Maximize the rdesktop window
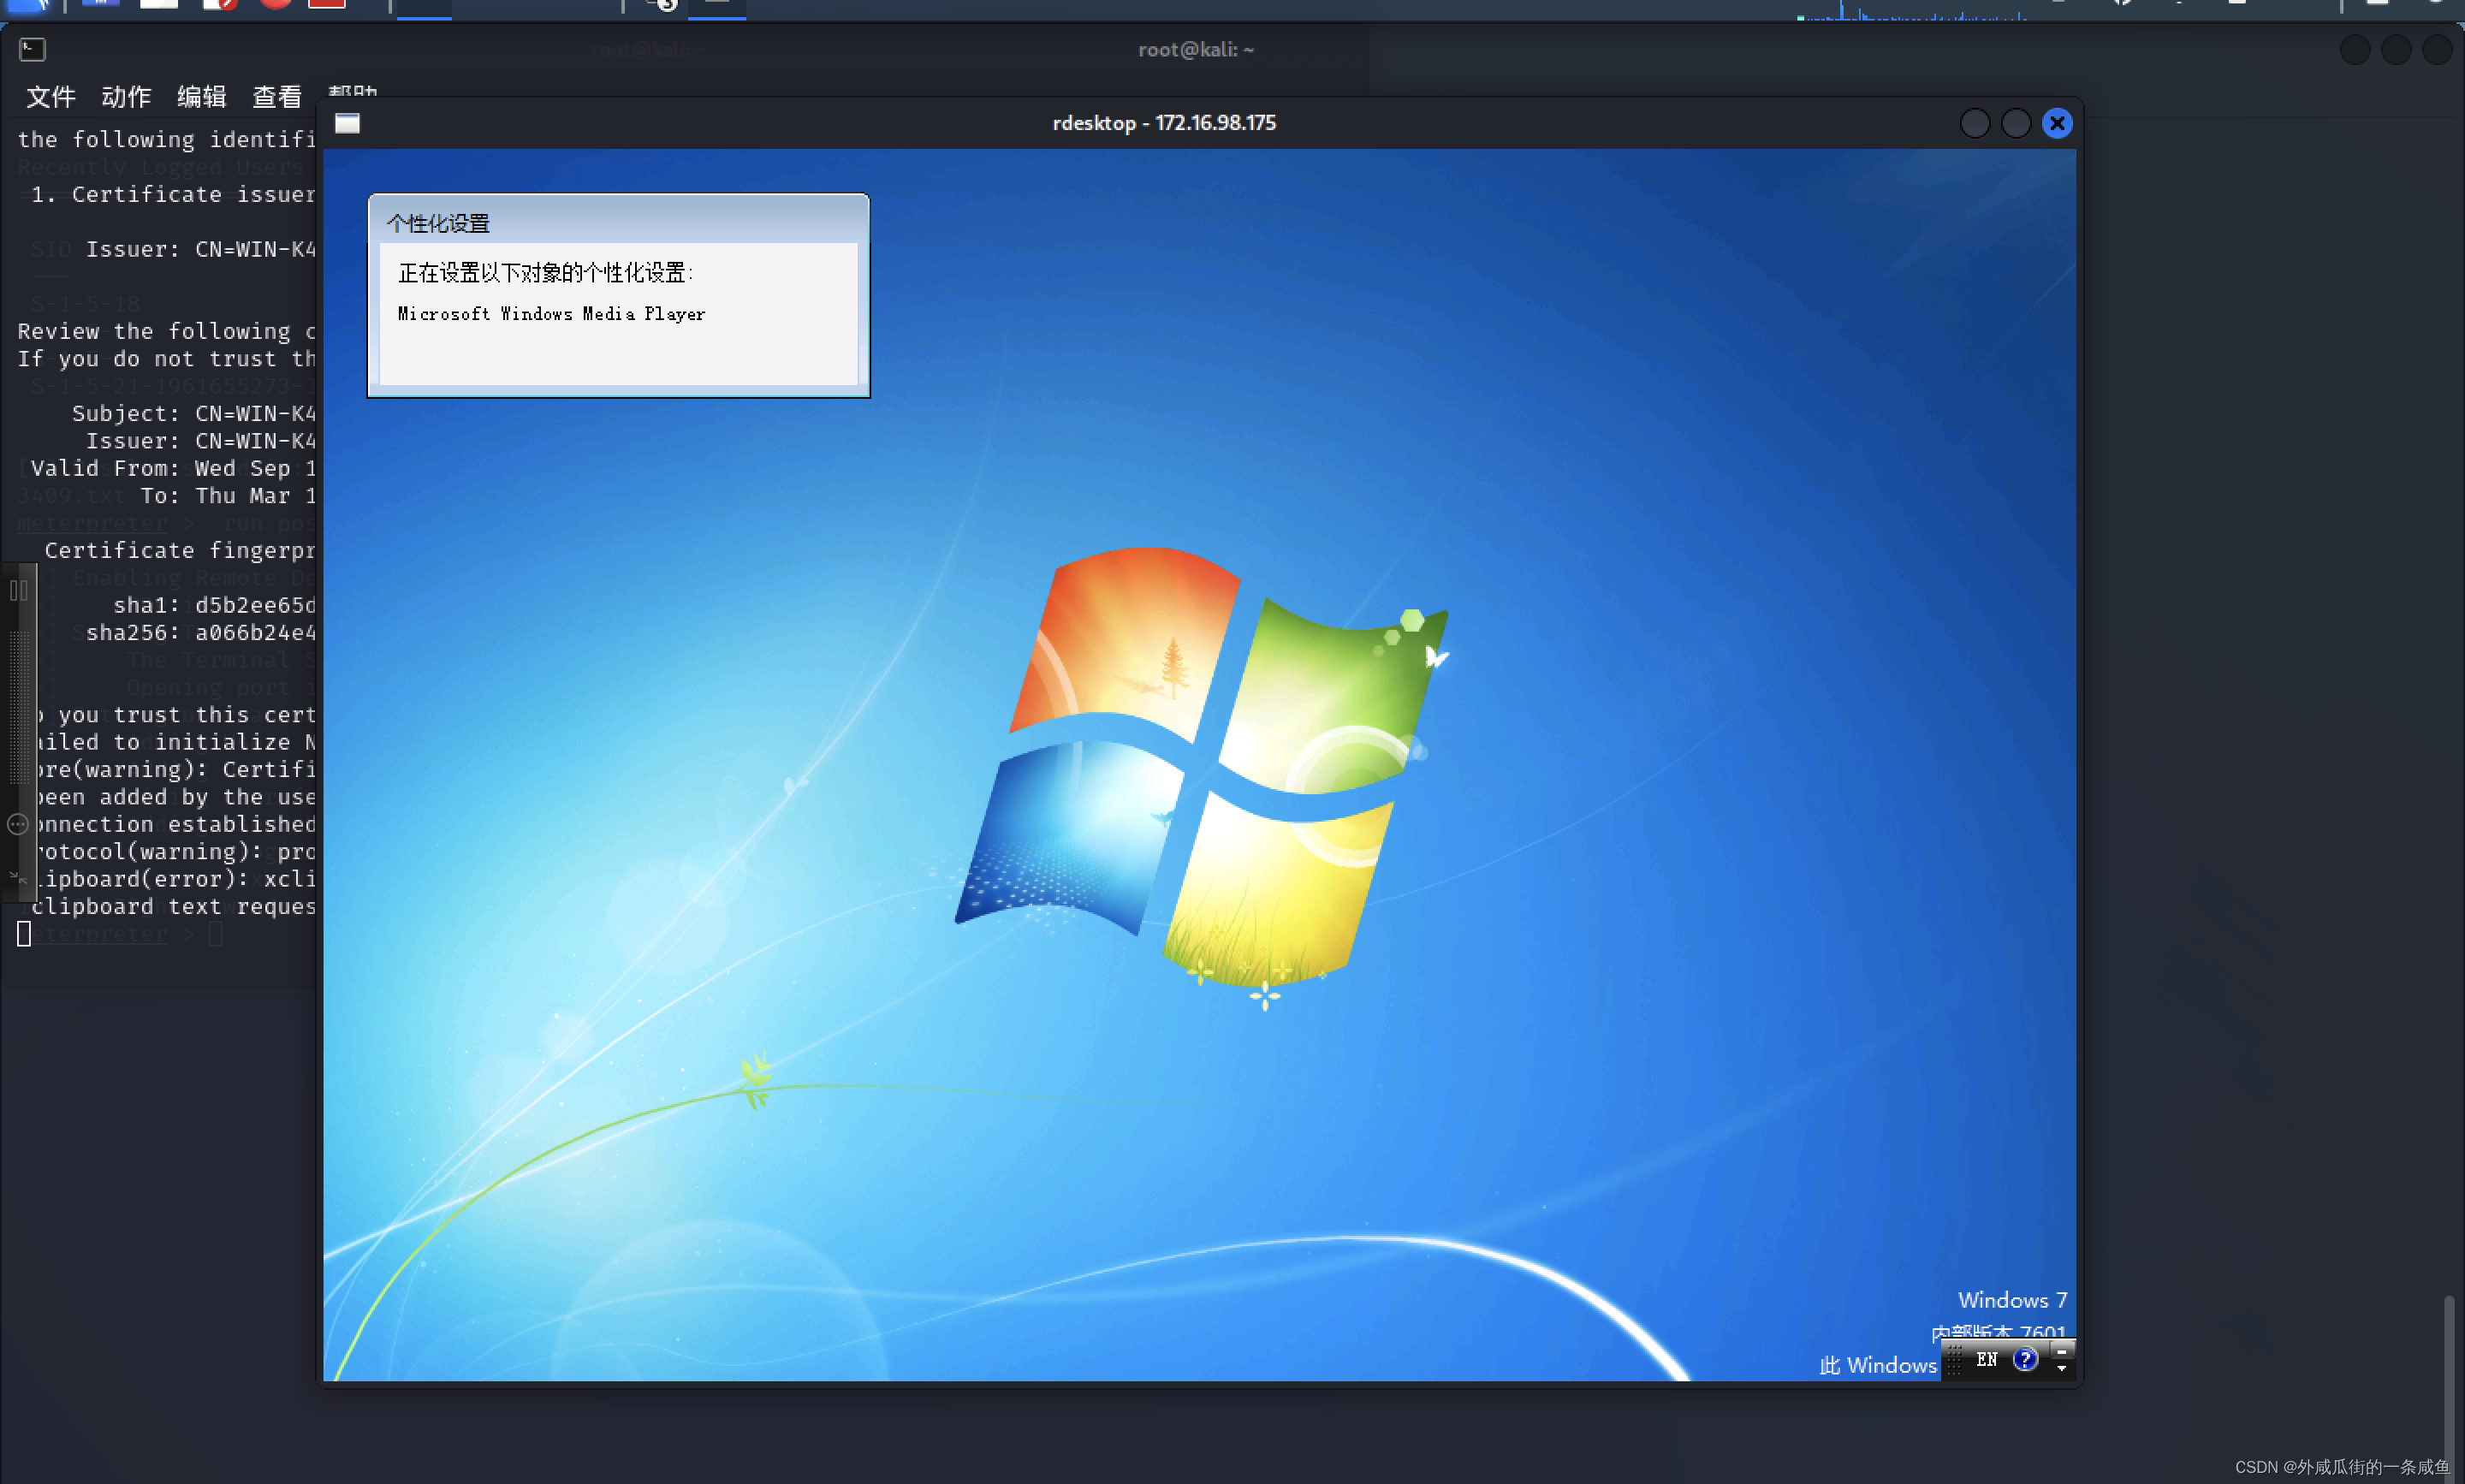This screenshot has height=1484, width=2465. (x=2015, y=123)
